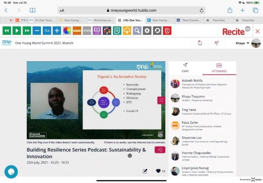Click the One Young World logo
The image size is (263, 183).
pos(7,43)
